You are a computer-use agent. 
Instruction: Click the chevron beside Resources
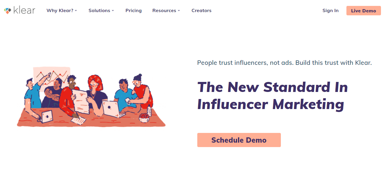point(179,11)
